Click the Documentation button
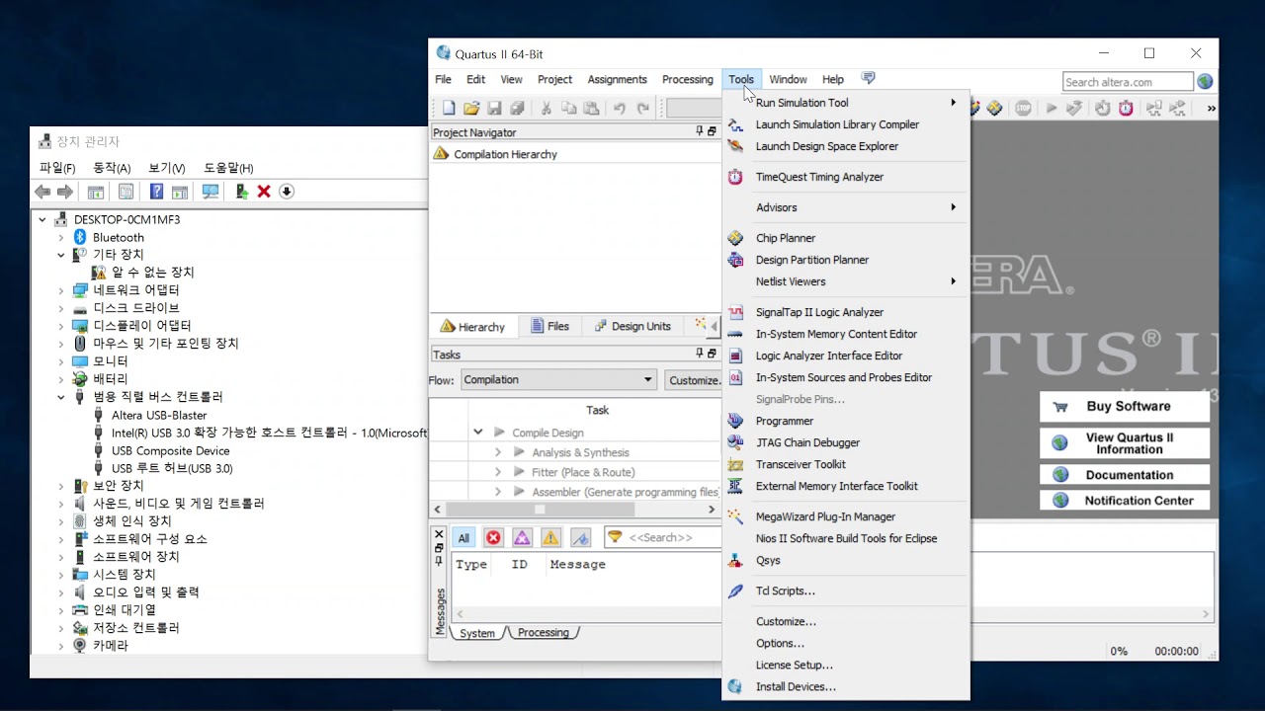The height and width of the screenshot is (711, 1265). point(1125,475)
